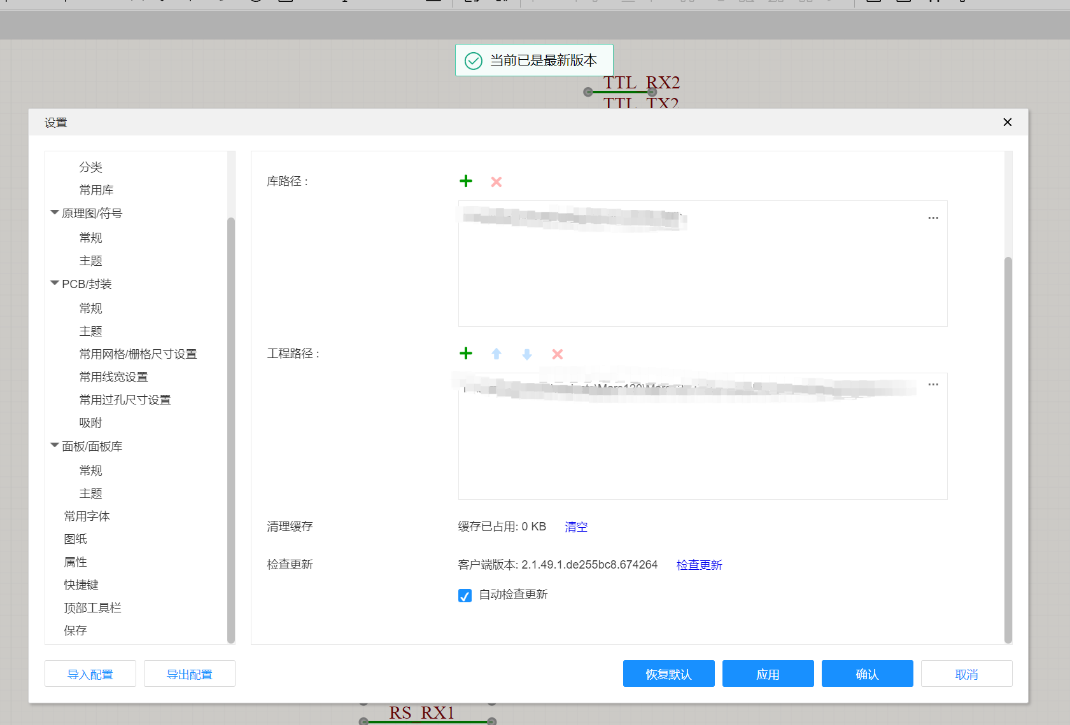The height and width of the screenshot is (725, 1070).
Task: Click green plus icon for library path
Action: (x=466, y=181)
